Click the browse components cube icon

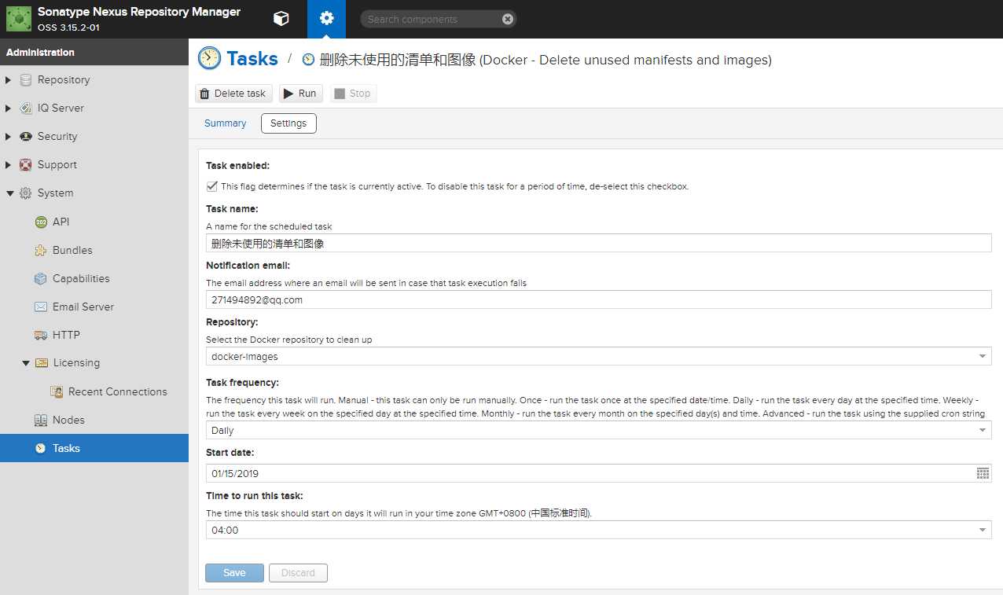click(x=281, y=19)
